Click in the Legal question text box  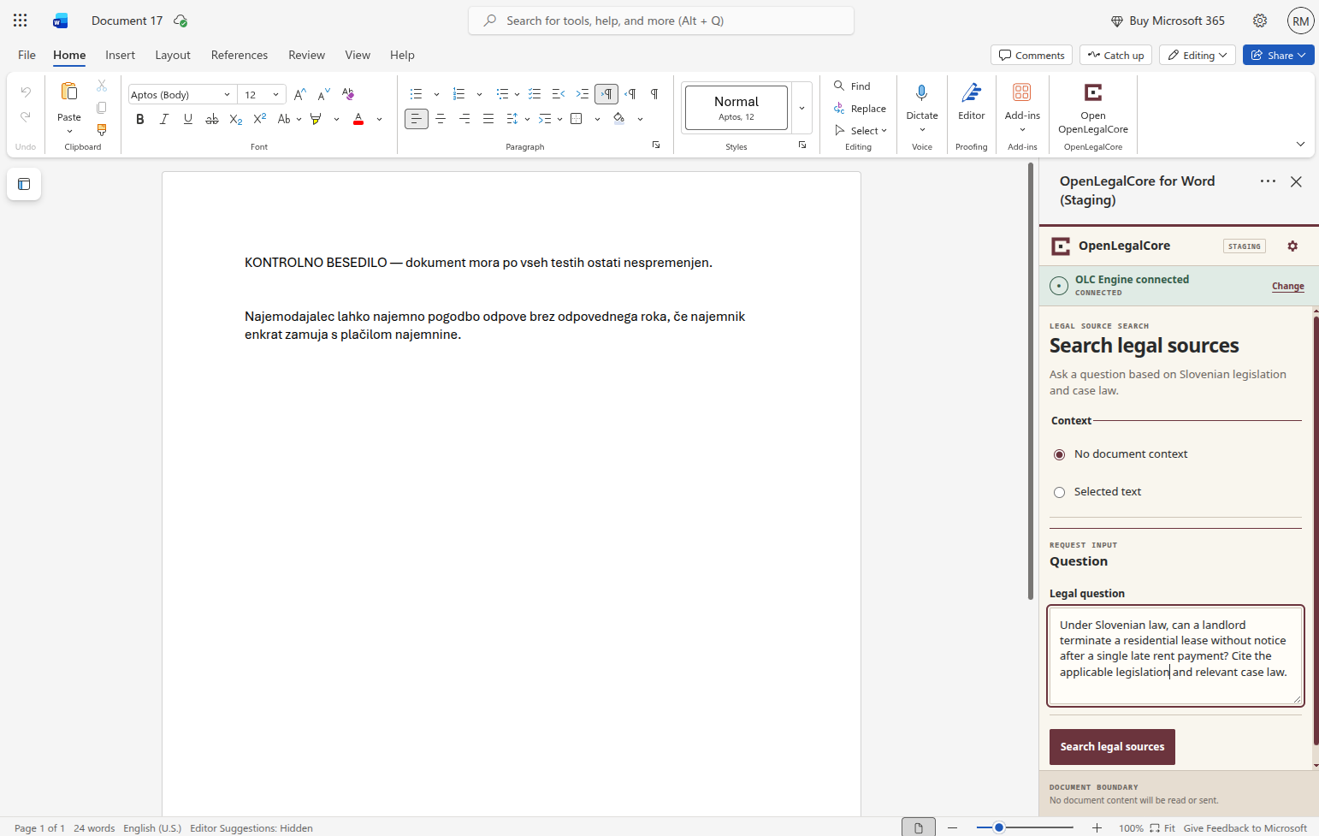click(1175, 655)
